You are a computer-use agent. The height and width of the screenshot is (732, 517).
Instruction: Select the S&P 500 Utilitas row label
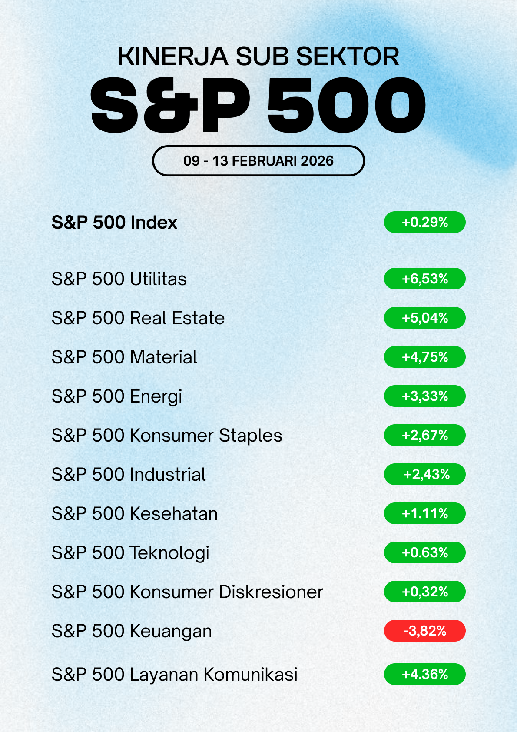(x=119, y=279)
